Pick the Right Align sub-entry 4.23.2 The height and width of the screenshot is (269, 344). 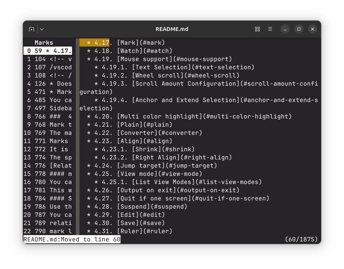pyautogui.click(x=182, y=157)
